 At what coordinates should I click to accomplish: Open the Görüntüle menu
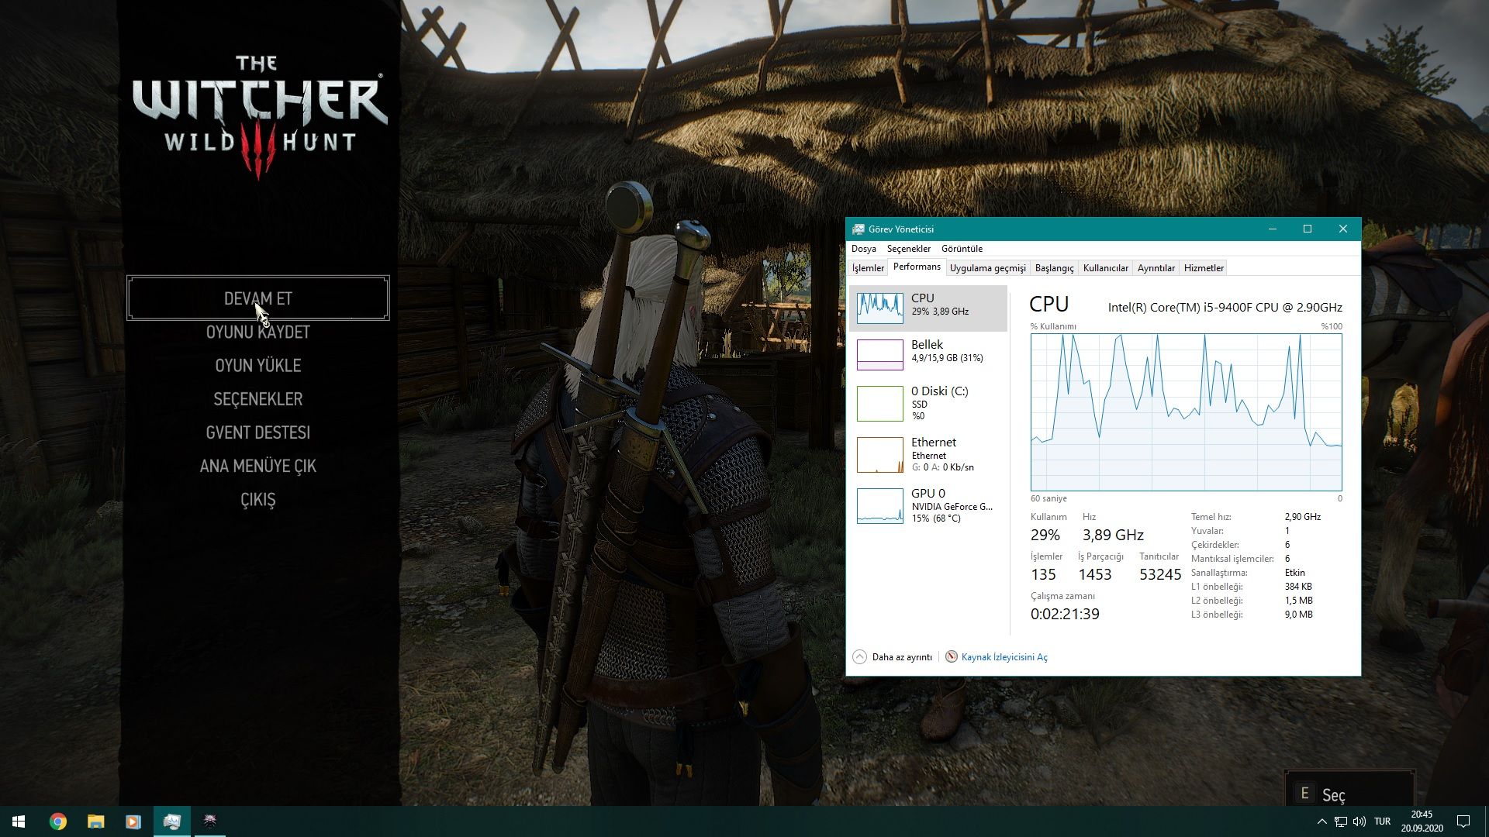962,249
